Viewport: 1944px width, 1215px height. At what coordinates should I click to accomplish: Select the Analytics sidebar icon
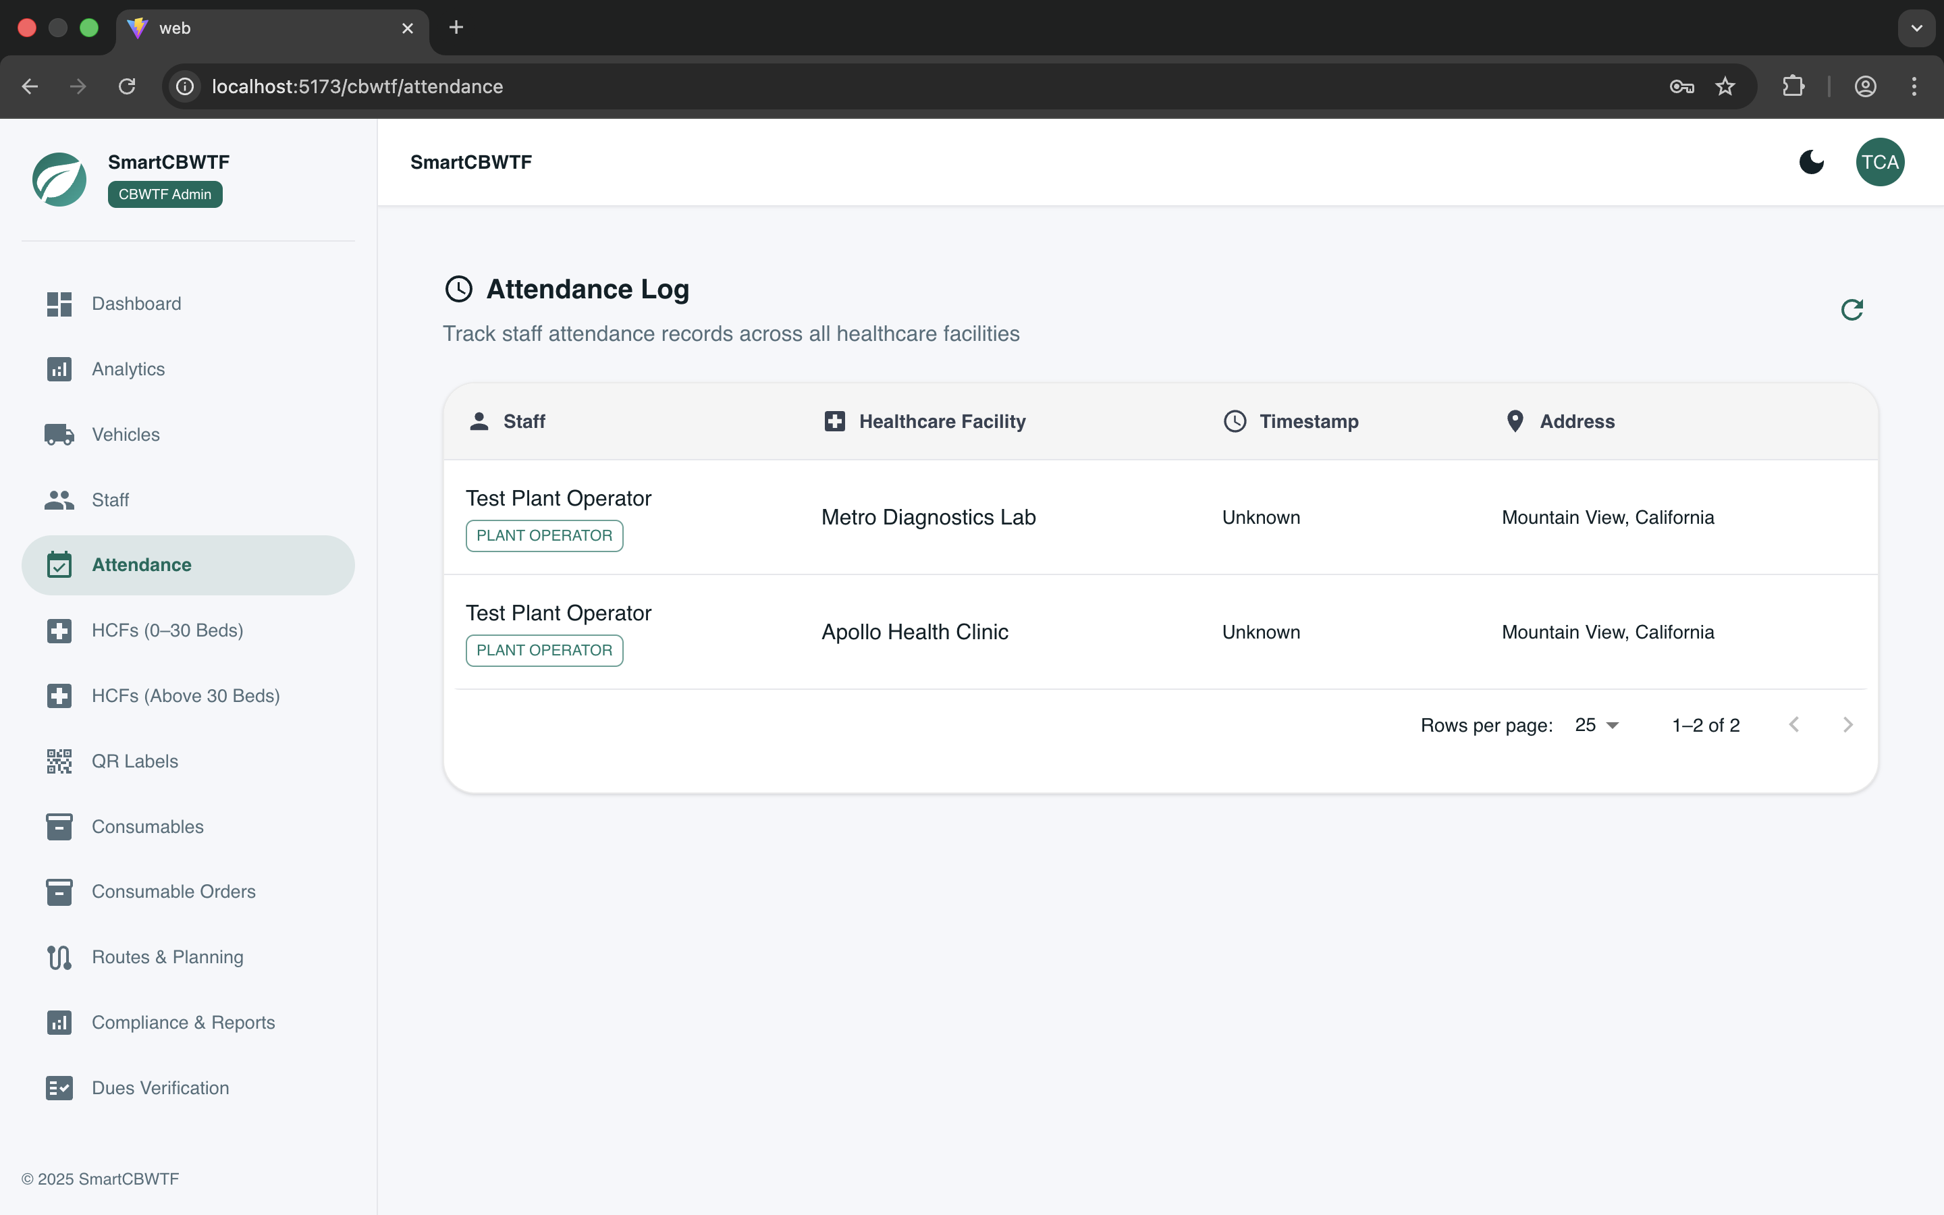(59, 369)
